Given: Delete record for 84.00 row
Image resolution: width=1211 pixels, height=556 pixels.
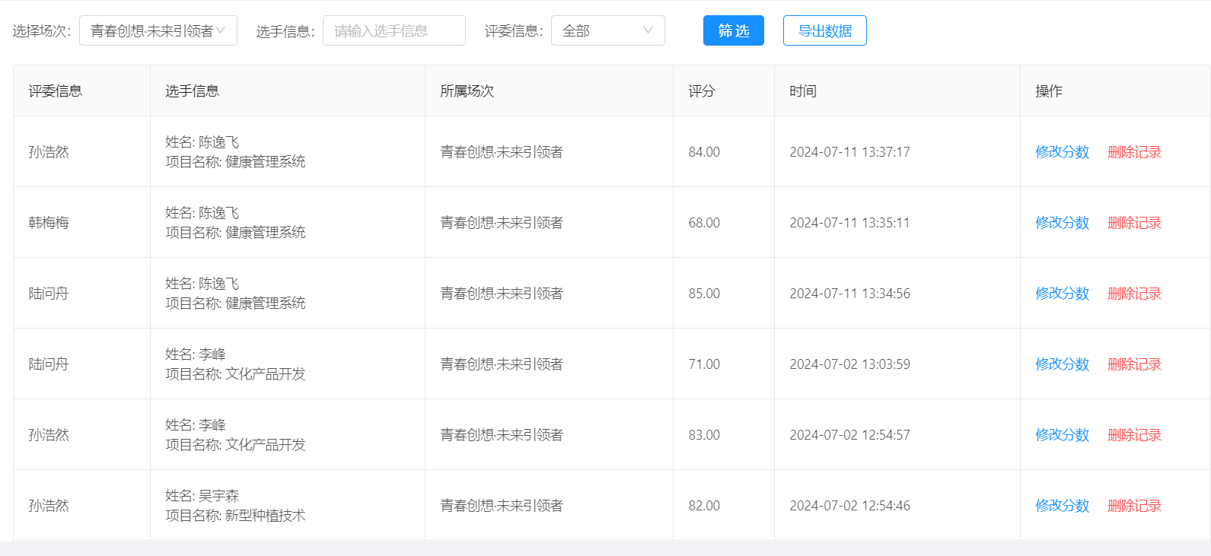Looking at the screenshot, I should [1135, 152].
